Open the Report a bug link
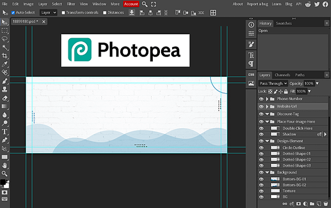The height and width of the screenshot is (208, 331). (x=257, y=4)
